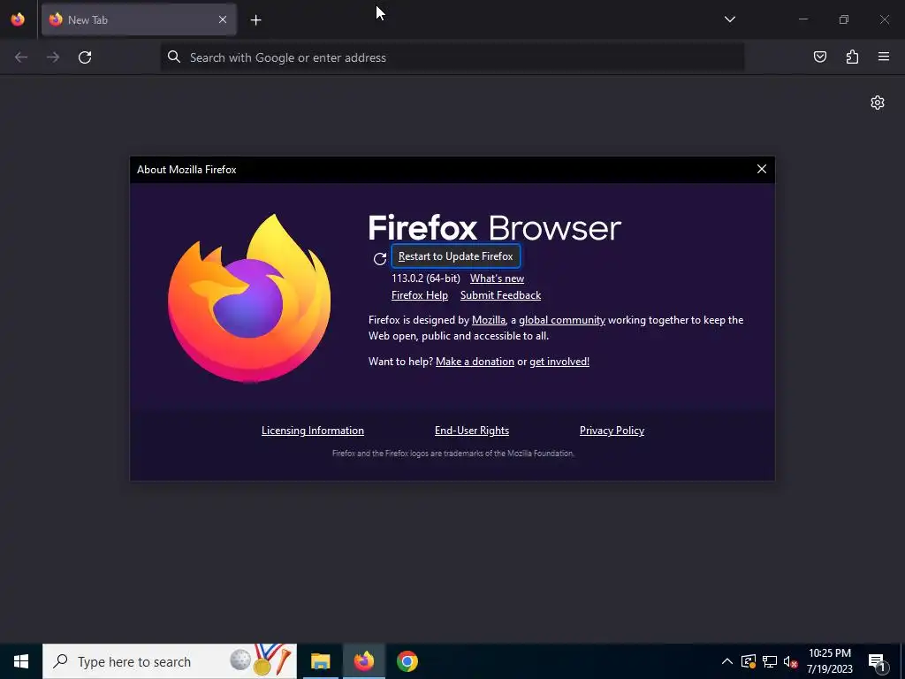
Task: Launch Google Chrome from the taskbar
Action: [407, 661]
